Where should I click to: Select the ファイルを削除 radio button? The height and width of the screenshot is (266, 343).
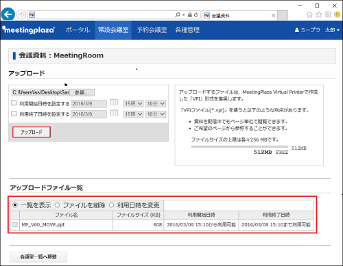pos(57,205)
